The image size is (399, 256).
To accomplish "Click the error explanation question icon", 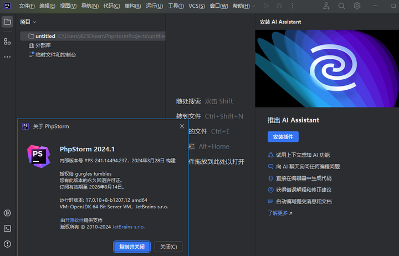I will pyautogui.click(x=270, y=190).
